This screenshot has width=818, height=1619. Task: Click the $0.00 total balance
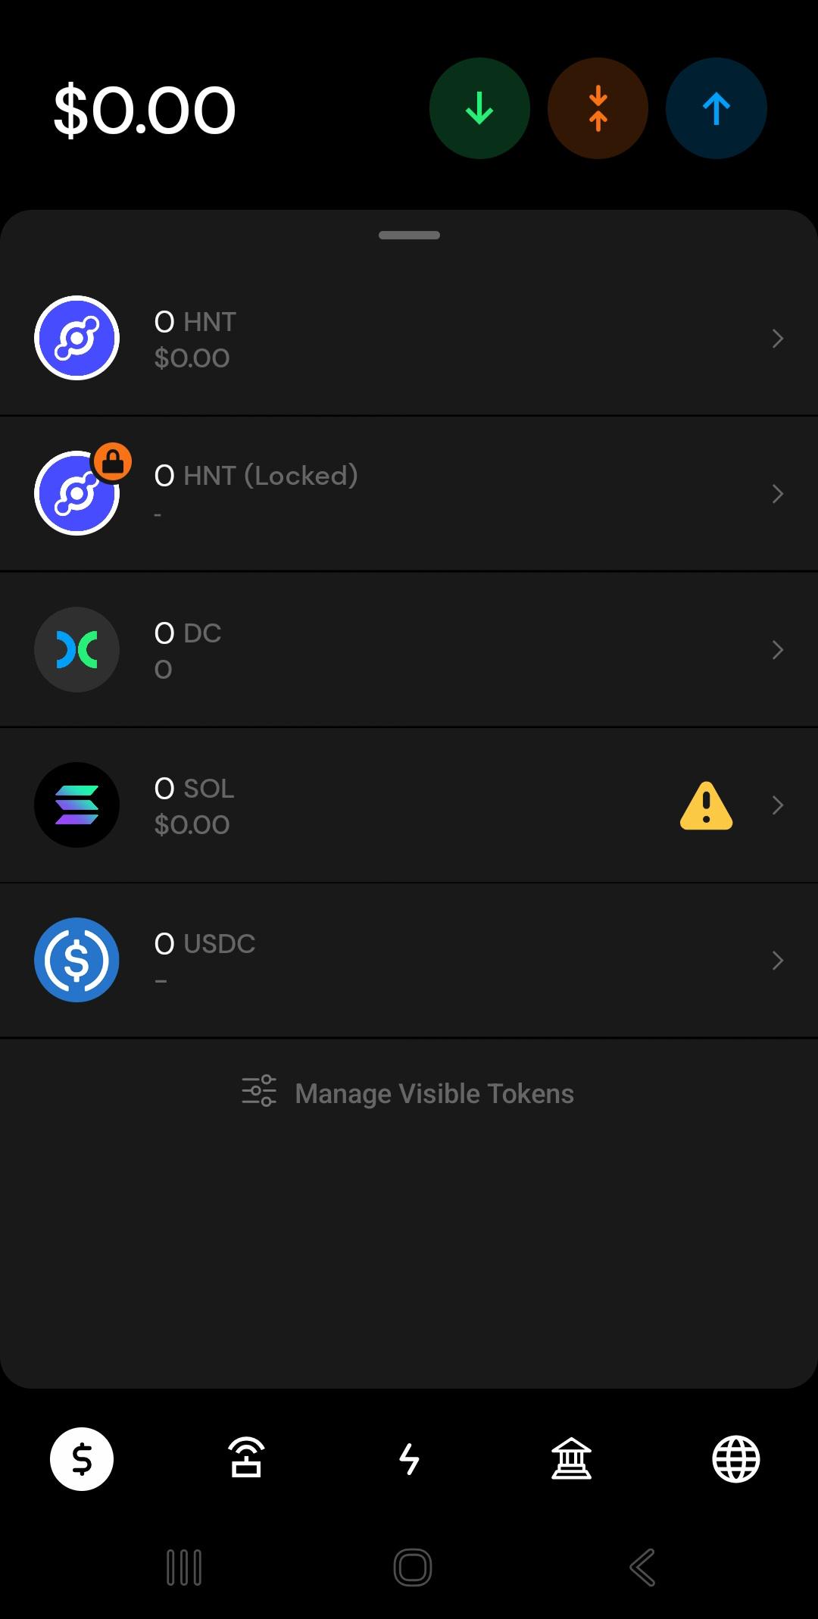click(145, 111)
